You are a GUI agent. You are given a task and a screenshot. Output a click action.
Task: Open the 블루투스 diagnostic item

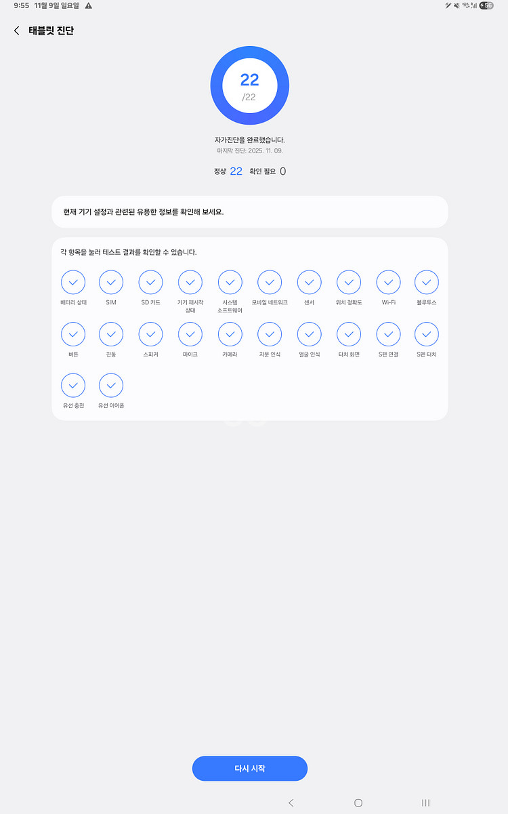coord(427,282)
